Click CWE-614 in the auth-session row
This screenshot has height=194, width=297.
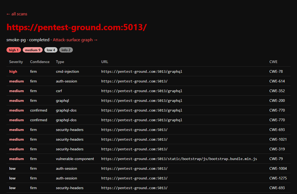(277, 81)
